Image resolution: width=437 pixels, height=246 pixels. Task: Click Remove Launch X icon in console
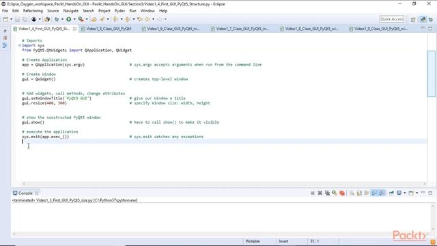tap(320, 193)
